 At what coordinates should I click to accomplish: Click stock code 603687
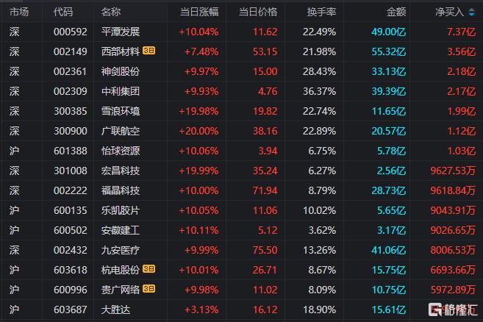pyautogui.click(x=70, y=310)
